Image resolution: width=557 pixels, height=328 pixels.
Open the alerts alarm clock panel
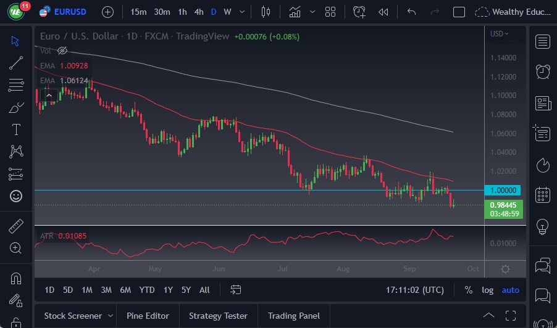pyautogui.click(x=543, y=71)
